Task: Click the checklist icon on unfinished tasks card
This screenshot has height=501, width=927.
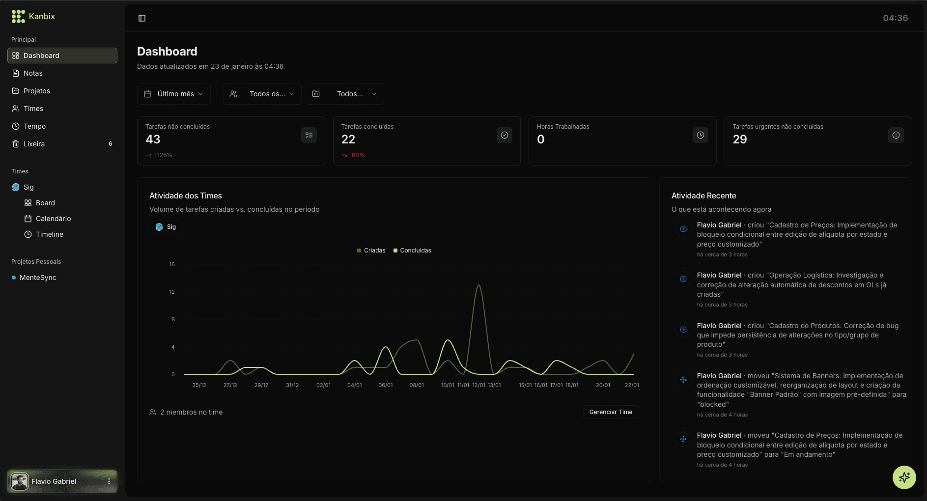Action: point(309,135)
